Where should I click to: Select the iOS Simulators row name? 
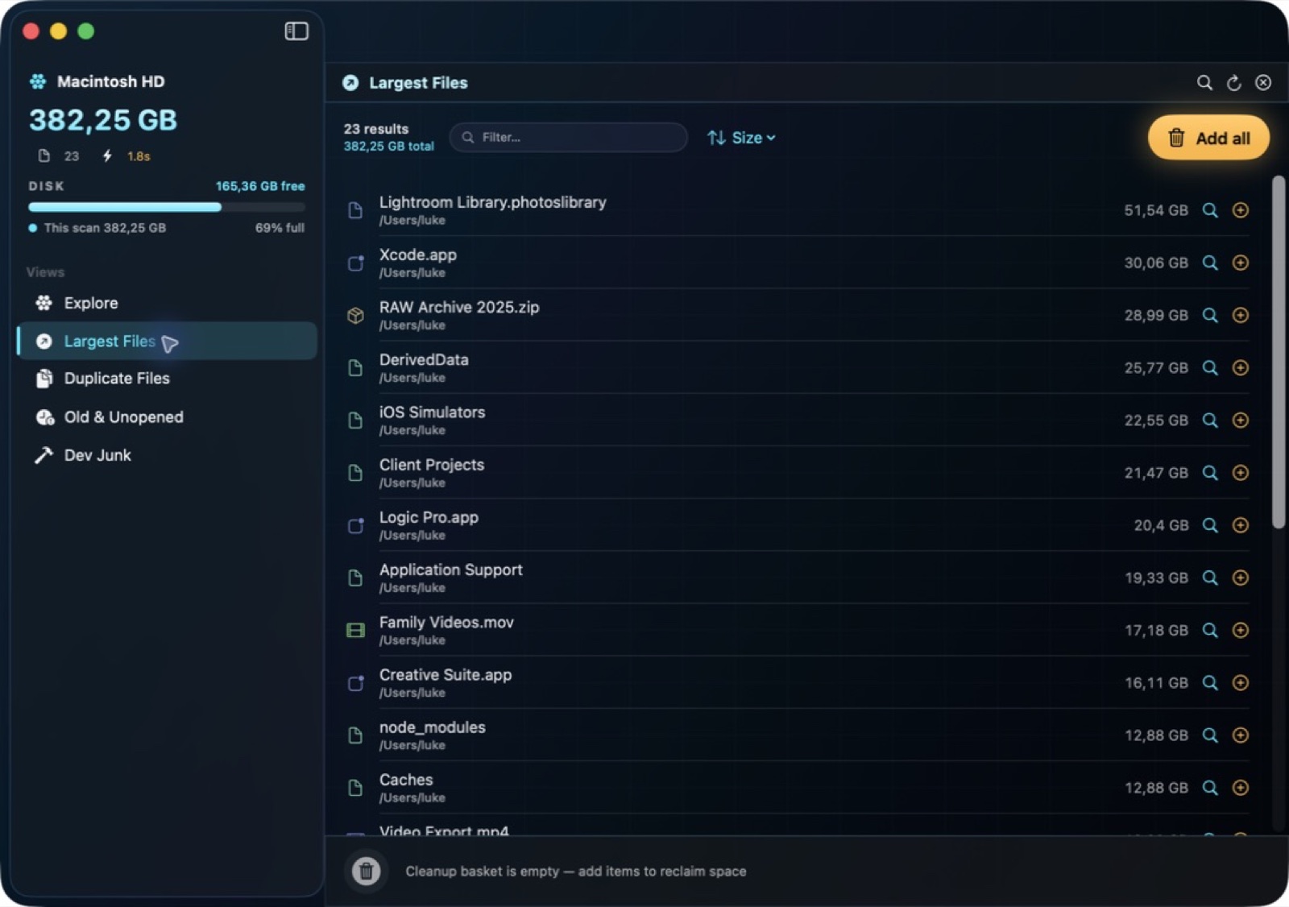point(433,412)
